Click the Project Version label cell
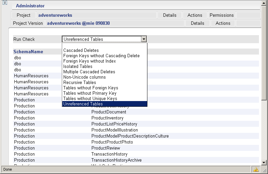Image resolution: width=268 pixels, height=174 pixels. click(28, 23)
